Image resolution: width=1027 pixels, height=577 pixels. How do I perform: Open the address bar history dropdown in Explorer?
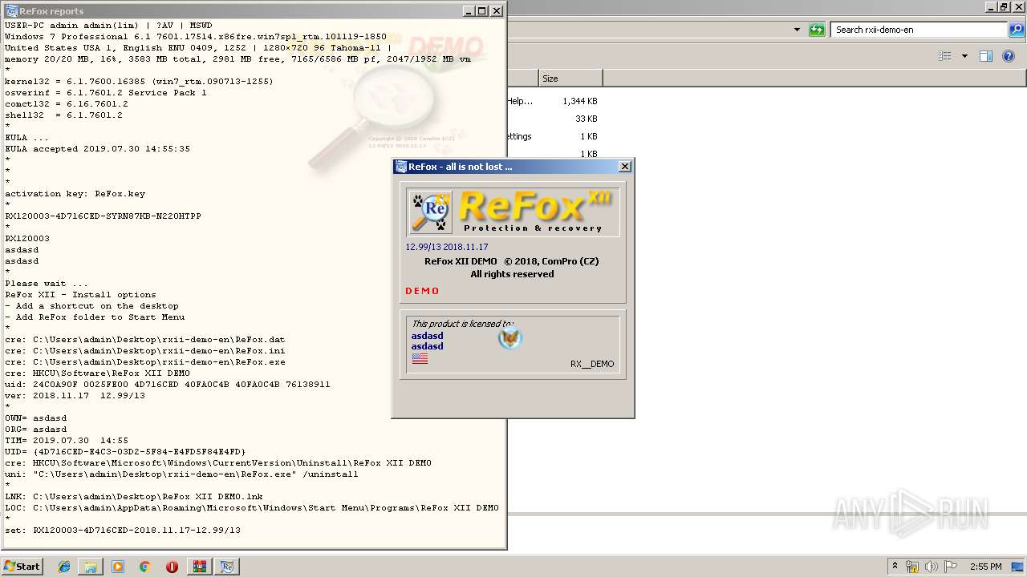tap(797, 30)
